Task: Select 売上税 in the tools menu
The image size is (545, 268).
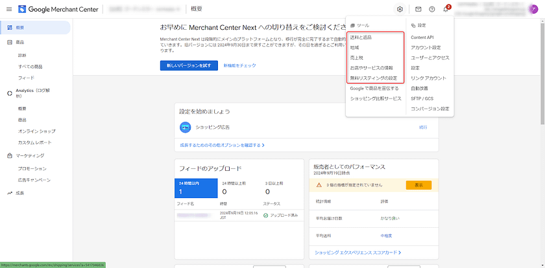Action: click(x=356, y=58)
